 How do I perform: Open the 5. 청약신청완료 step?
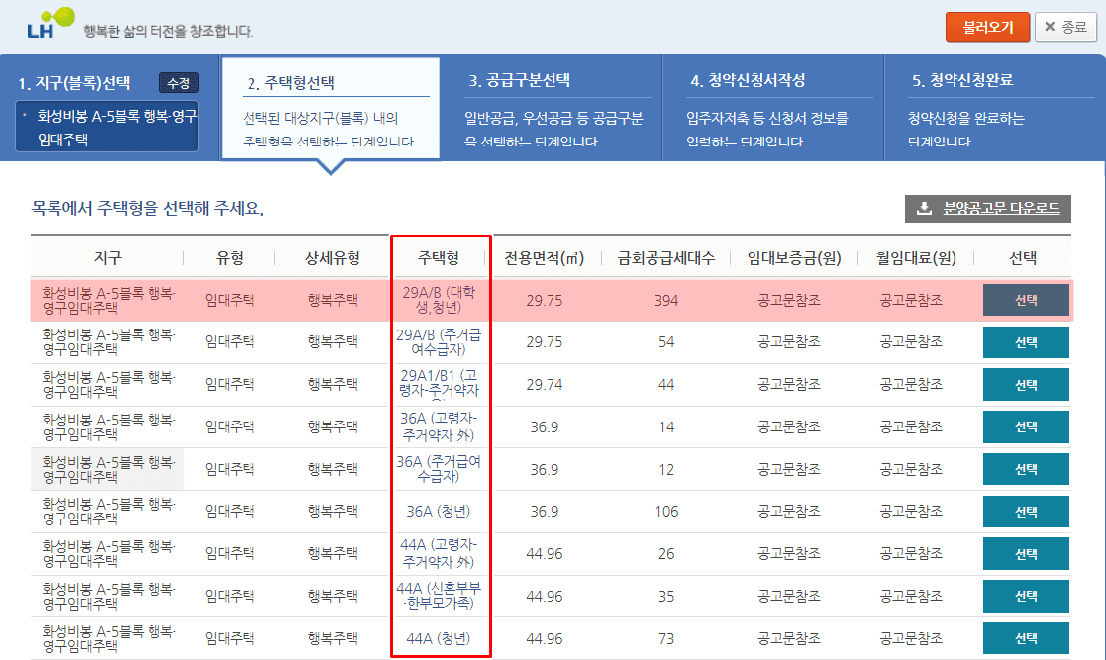coord(961,81)
